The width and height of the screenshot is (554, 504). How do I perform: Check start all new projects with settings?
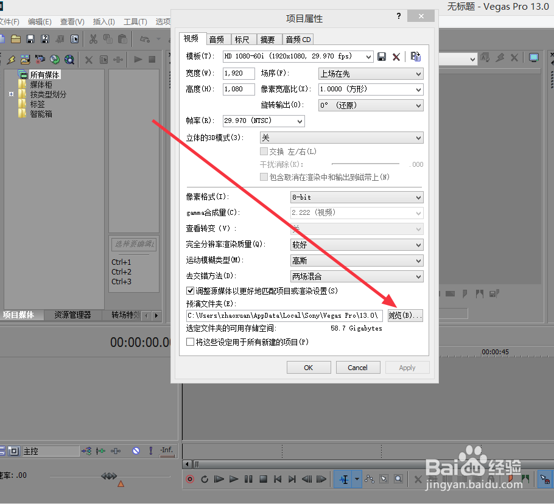point(190,342)
